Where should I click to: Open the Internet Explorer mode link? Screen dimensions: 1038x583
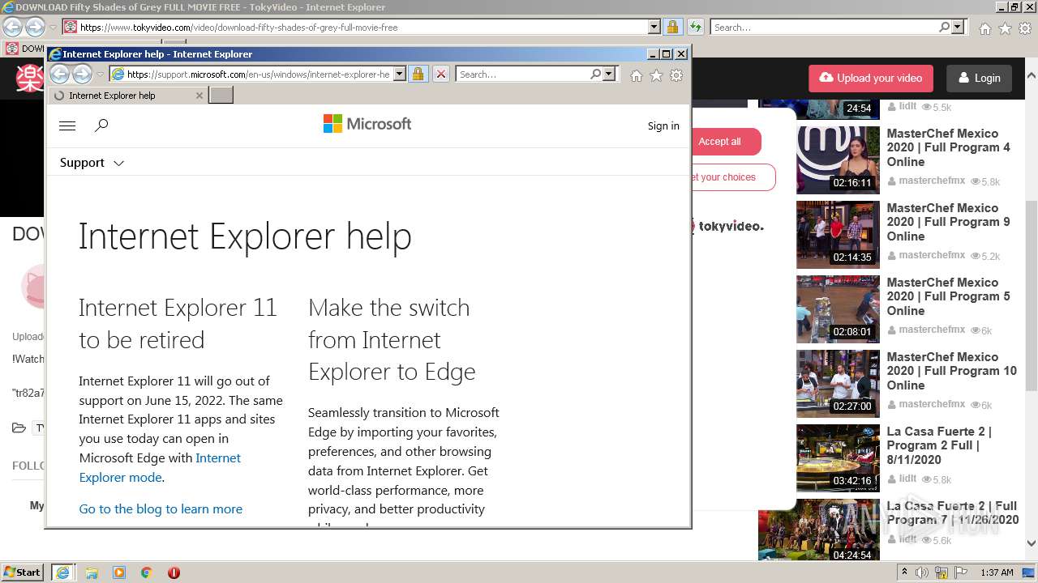point(160,467)
